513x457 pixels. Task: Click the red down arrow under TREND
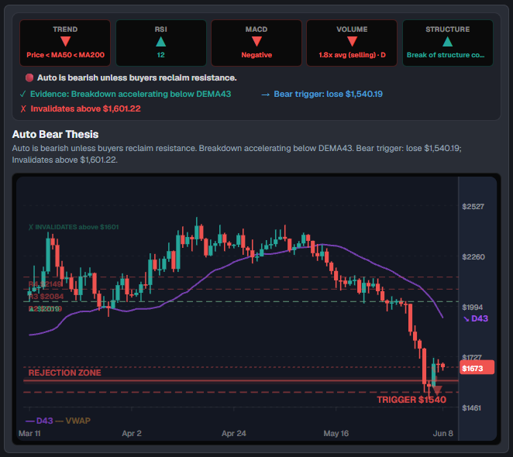tap(65, 41)
